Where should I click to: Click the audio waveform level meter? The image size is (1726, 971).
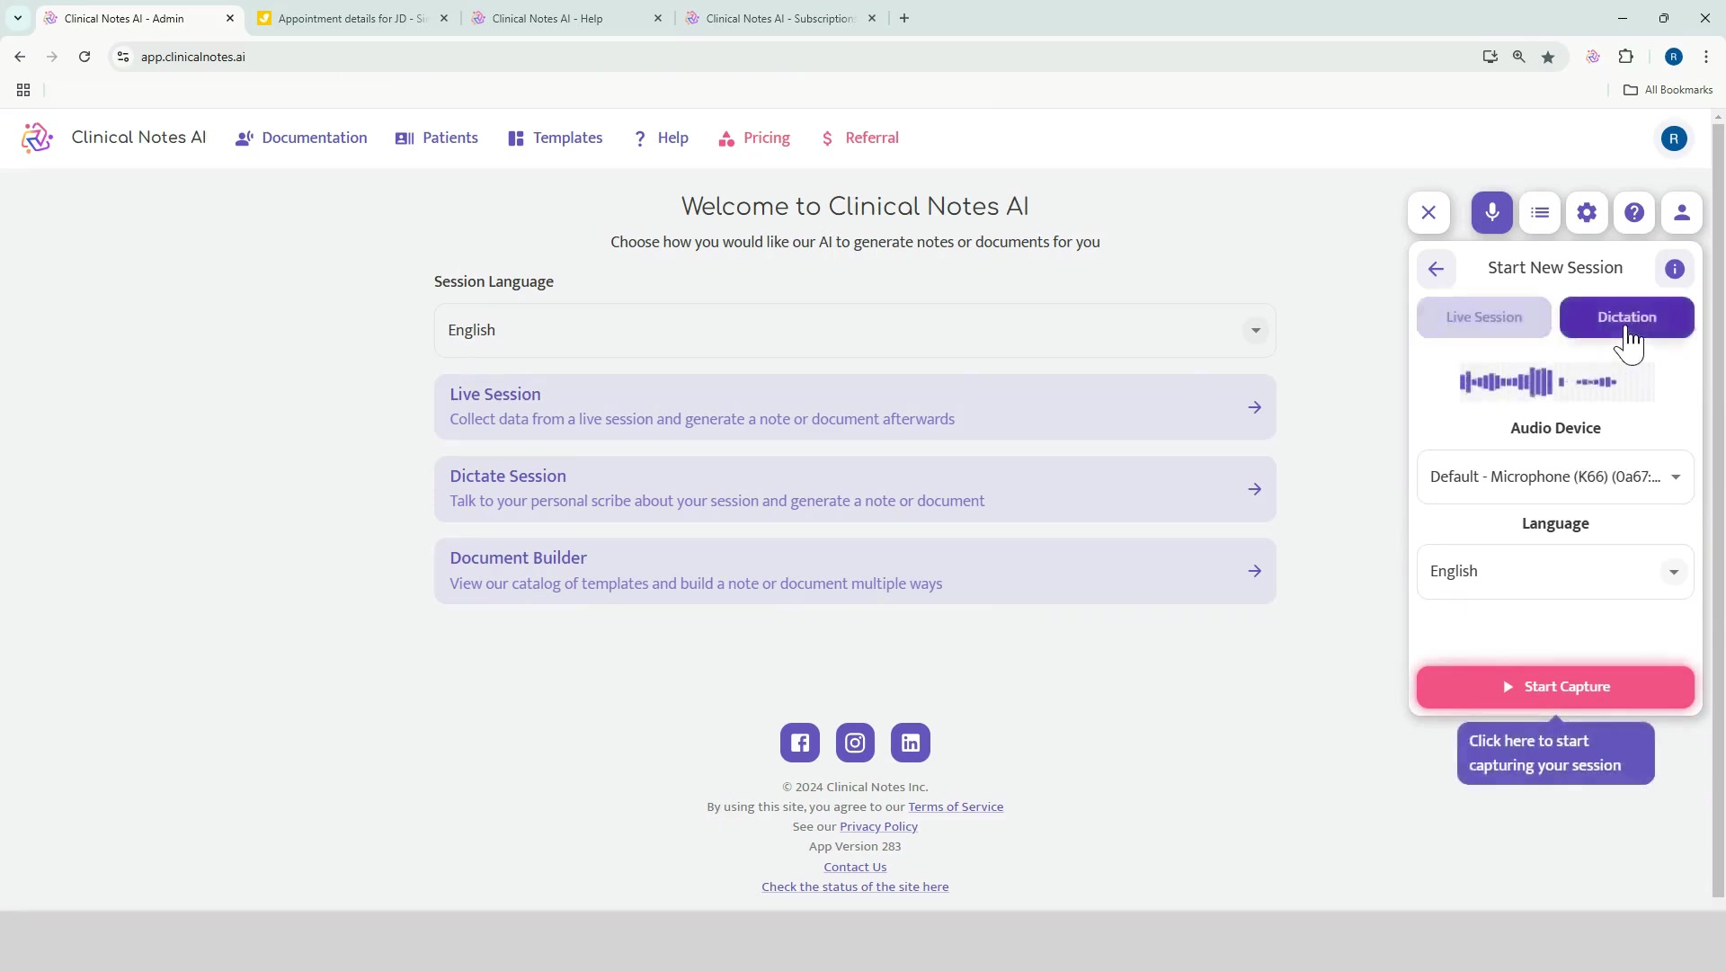(1556, 382)
